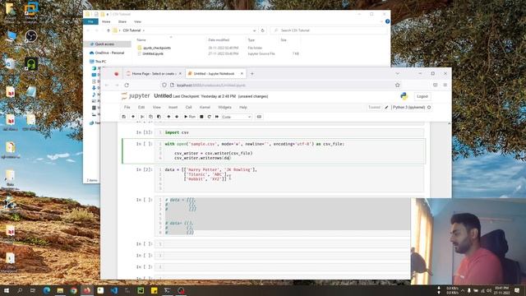Paste cells below in Jupyter toolbar
Image resolution: width=526 pixels, height=296 pixels.
159,117
